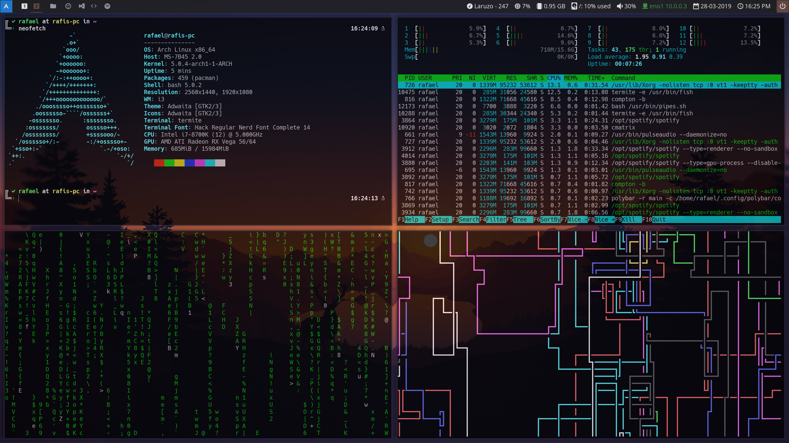Launch Visual Studio Code from bar
The height and width of the screenshot is (443, 789).
point(82,6)
